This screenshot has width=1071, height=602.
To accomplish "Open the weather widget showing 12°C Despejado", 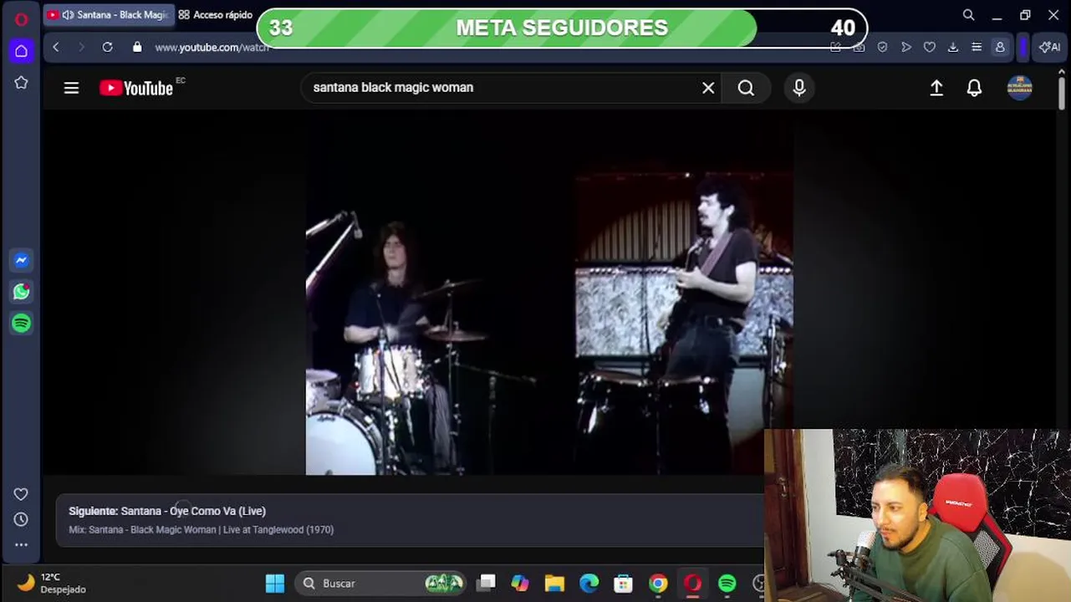I will point(52,583).
